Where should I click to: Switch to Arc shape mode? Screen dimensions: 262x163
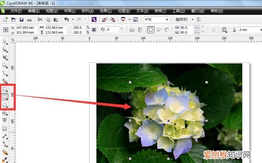tap(166, 30)
